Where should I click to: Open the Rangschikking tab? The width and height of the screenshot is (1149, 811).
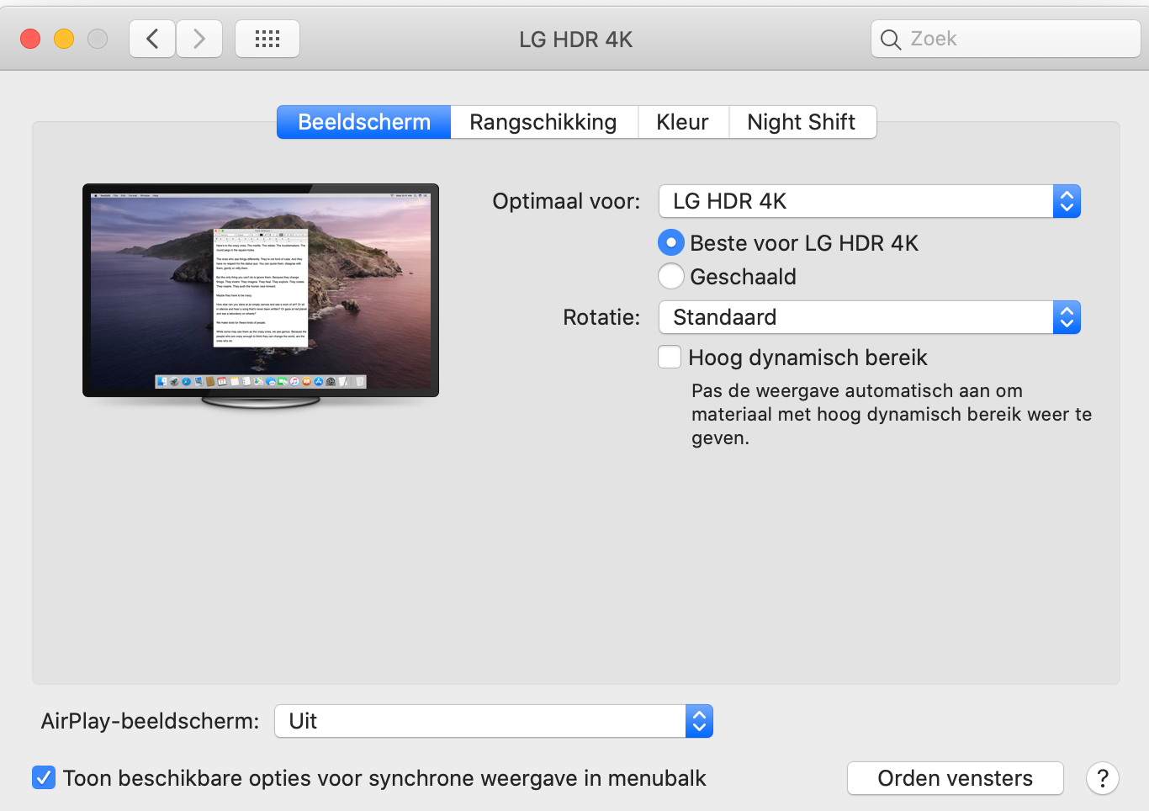point(544,122)
